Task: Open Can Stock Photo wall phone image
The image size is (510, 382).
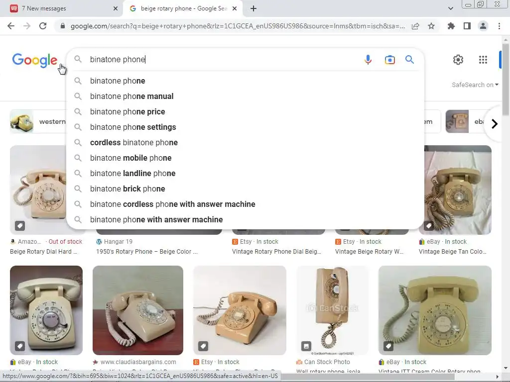Action: point(332,310)
